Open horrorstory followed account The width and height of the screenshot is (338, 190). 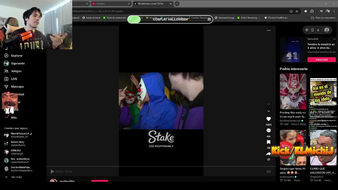click(15, 144)
